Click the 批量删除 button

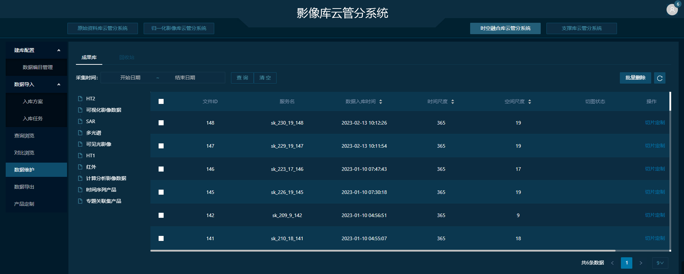pos(635,78)
